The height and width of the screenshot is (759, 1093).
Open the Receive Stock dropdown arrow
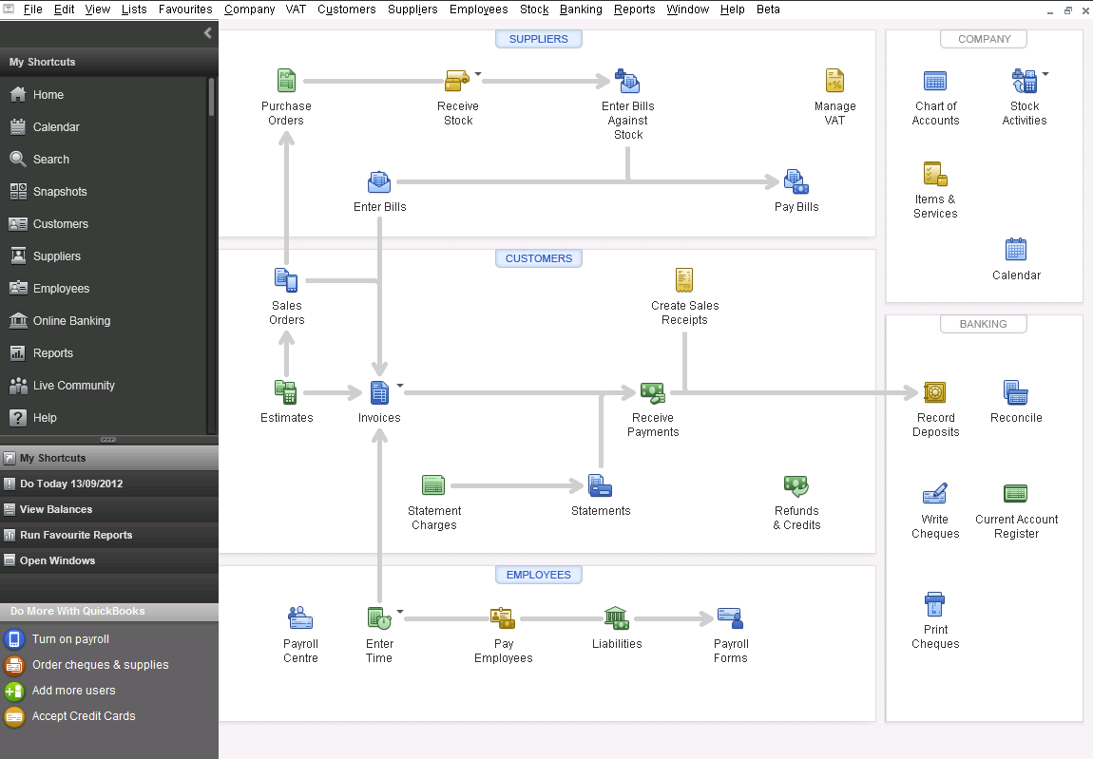point(477,73)
